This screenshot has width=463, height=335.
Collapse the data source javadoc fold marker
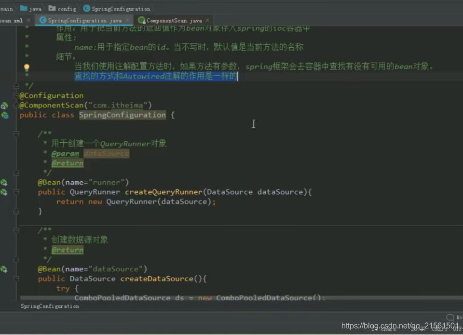tap(16, 230)
